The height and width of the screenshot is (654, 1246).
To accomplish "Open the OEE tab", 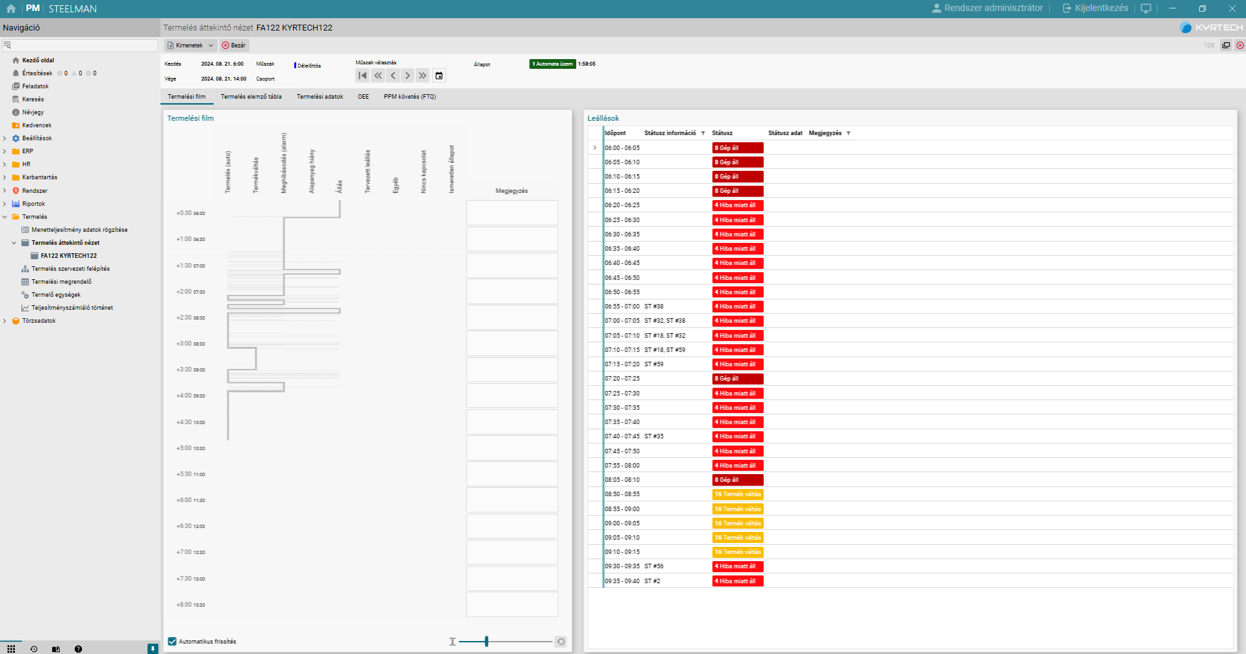I will [363, 97].
